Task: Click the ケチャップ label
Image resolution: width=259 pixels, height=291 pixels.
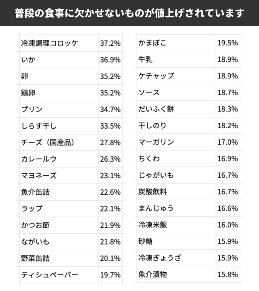Action: [156, 76]
